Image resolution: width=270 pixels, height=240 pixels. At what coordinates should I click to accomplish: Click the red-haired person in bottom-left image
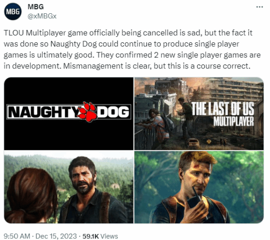[x=30, y=195]
